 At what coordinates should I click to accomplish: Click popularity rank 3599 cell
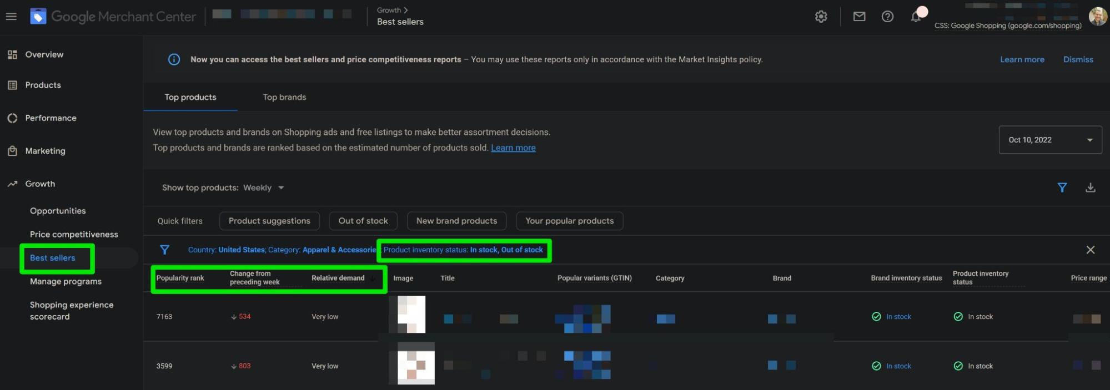[164, 366]
